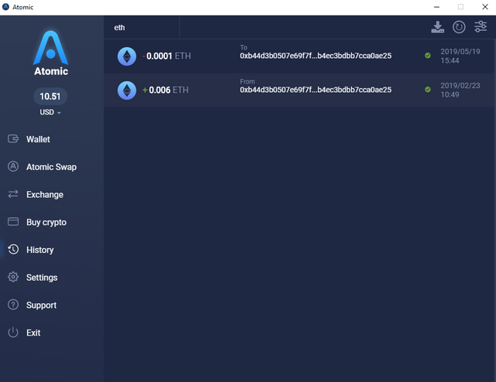Image resolution: width=496 pixels, height=382 pixels.
Task: Open the Atomic Swap menu item
Action: point(52,167)
